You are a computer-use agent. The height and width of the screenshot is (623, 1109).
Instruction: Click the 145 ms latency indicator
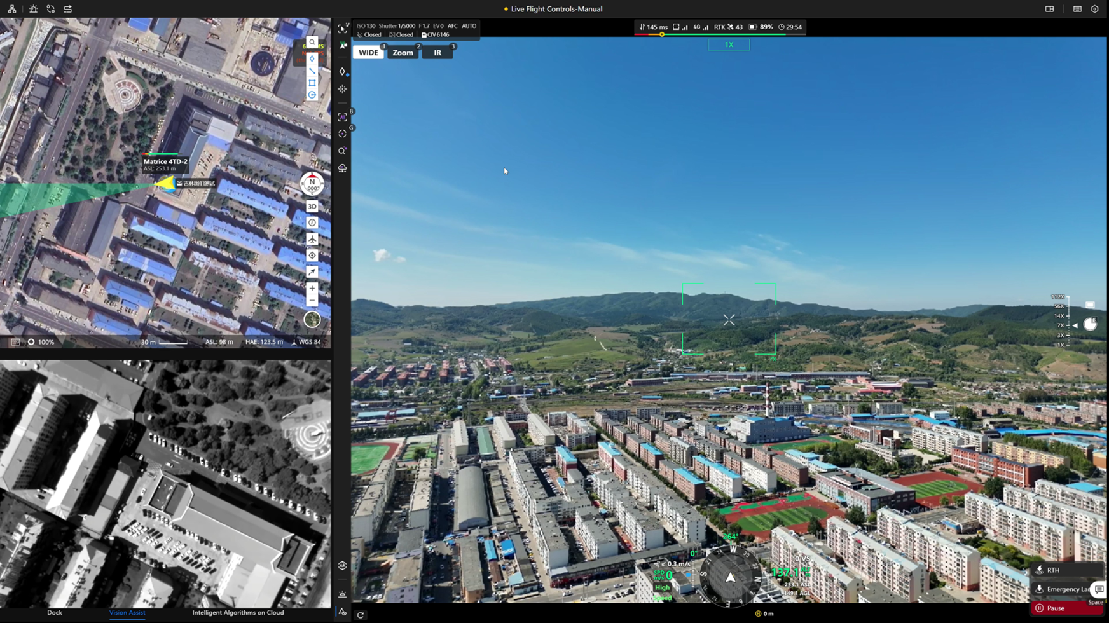tap(653, 27)
